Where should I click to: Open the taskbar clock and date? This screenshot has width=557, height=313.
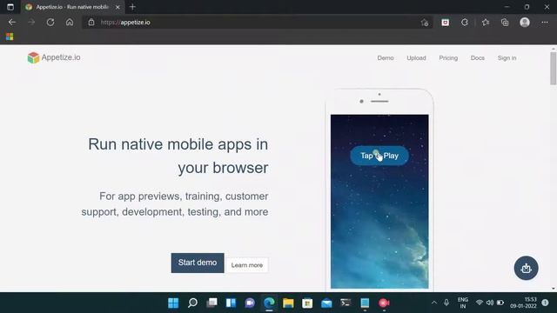[524, 303]
